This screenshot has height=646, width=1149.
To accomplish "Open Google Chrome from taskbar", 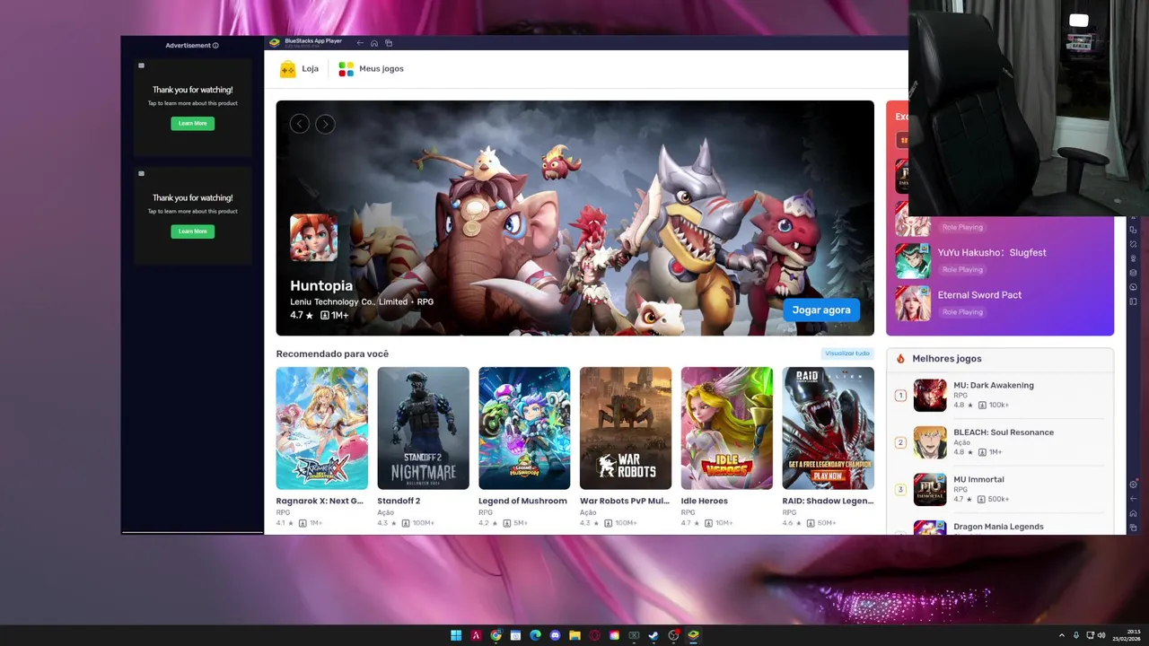I will pyautogui.click(x=496, y=635).
